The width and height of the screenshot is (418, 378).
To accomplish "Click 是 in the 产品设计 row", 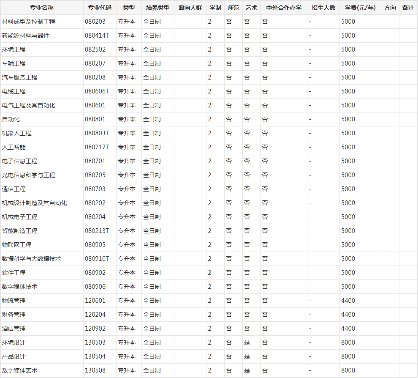I will coord(247,356).
